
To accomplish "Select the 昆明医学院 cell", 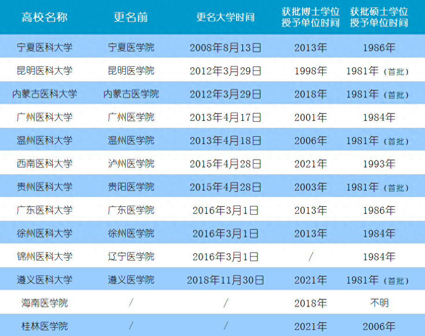I will click(x=131, y=71).
